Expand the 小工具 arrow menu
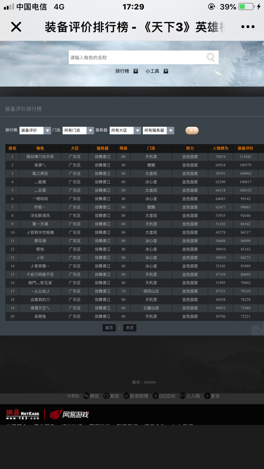 point(166,71)
